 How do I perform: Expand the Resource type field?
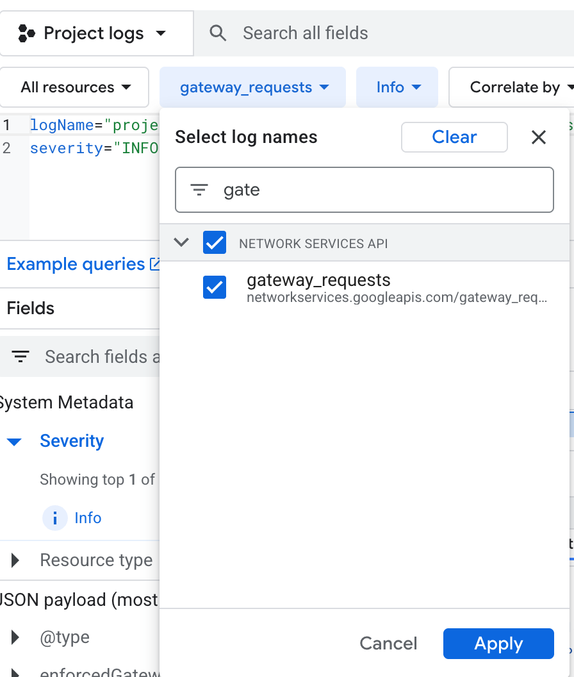tap(15, 560)
